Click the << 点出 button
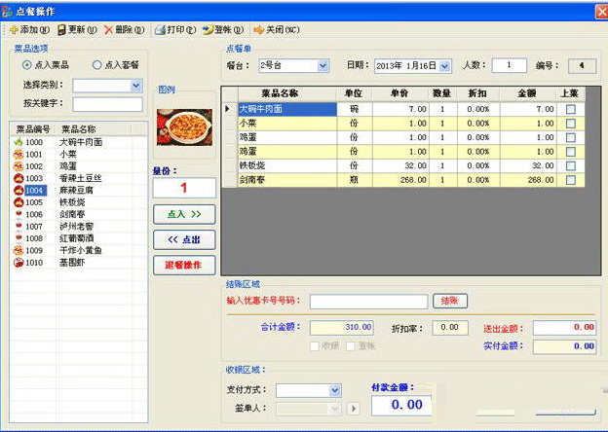This screenshot has height=432, width=608. tap(184, 240)
